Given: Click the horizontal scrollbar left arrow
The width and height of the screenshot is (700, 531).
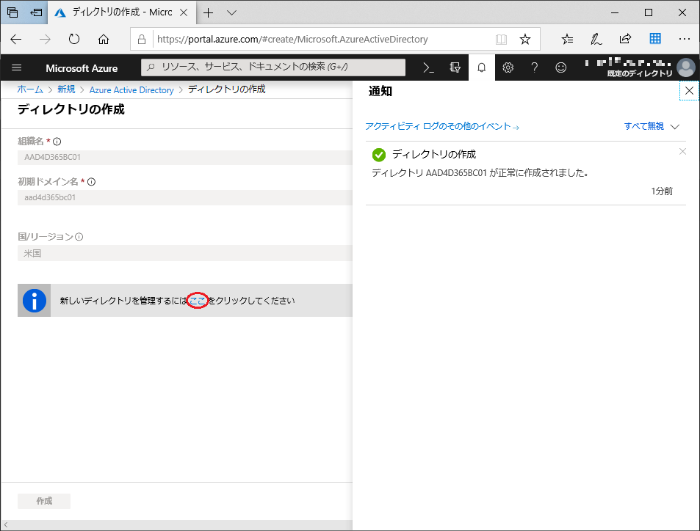Looking at the screenshot, I should pyautogui.click(x=6, y=524).
